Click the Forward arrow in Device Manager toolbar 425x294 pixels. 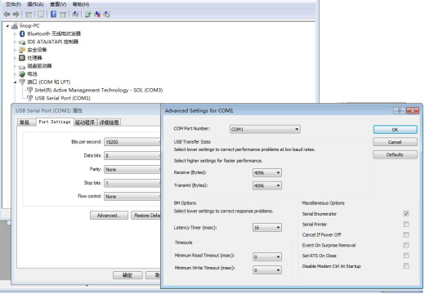(x=16, y=14)
